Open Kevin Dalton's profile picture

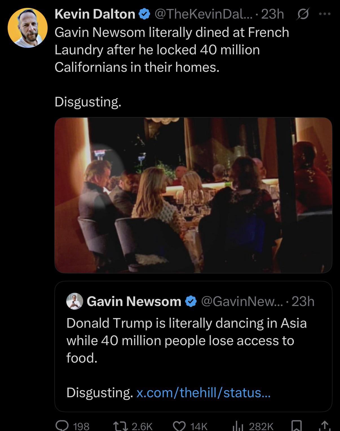(28, 27)
